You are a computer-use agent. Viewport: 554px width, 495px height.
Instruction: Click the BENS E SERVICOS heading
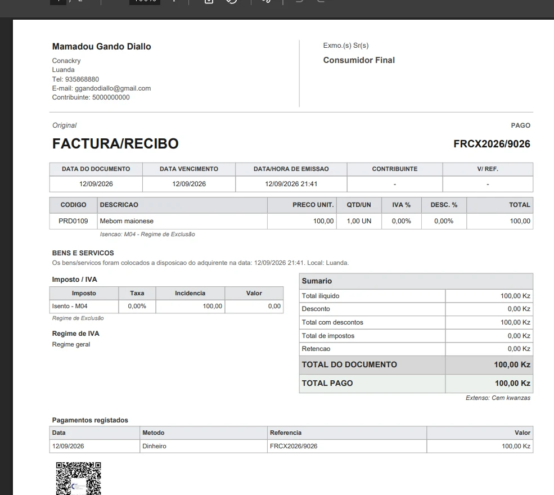pos(83,253)
